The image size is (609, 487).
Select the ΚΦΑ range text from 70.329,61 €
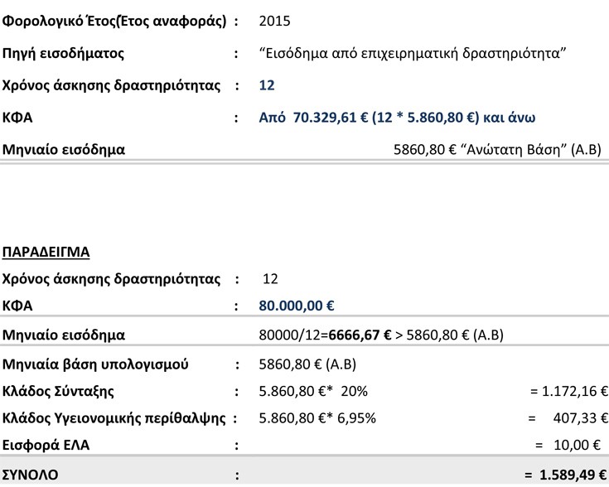[397, 118]
